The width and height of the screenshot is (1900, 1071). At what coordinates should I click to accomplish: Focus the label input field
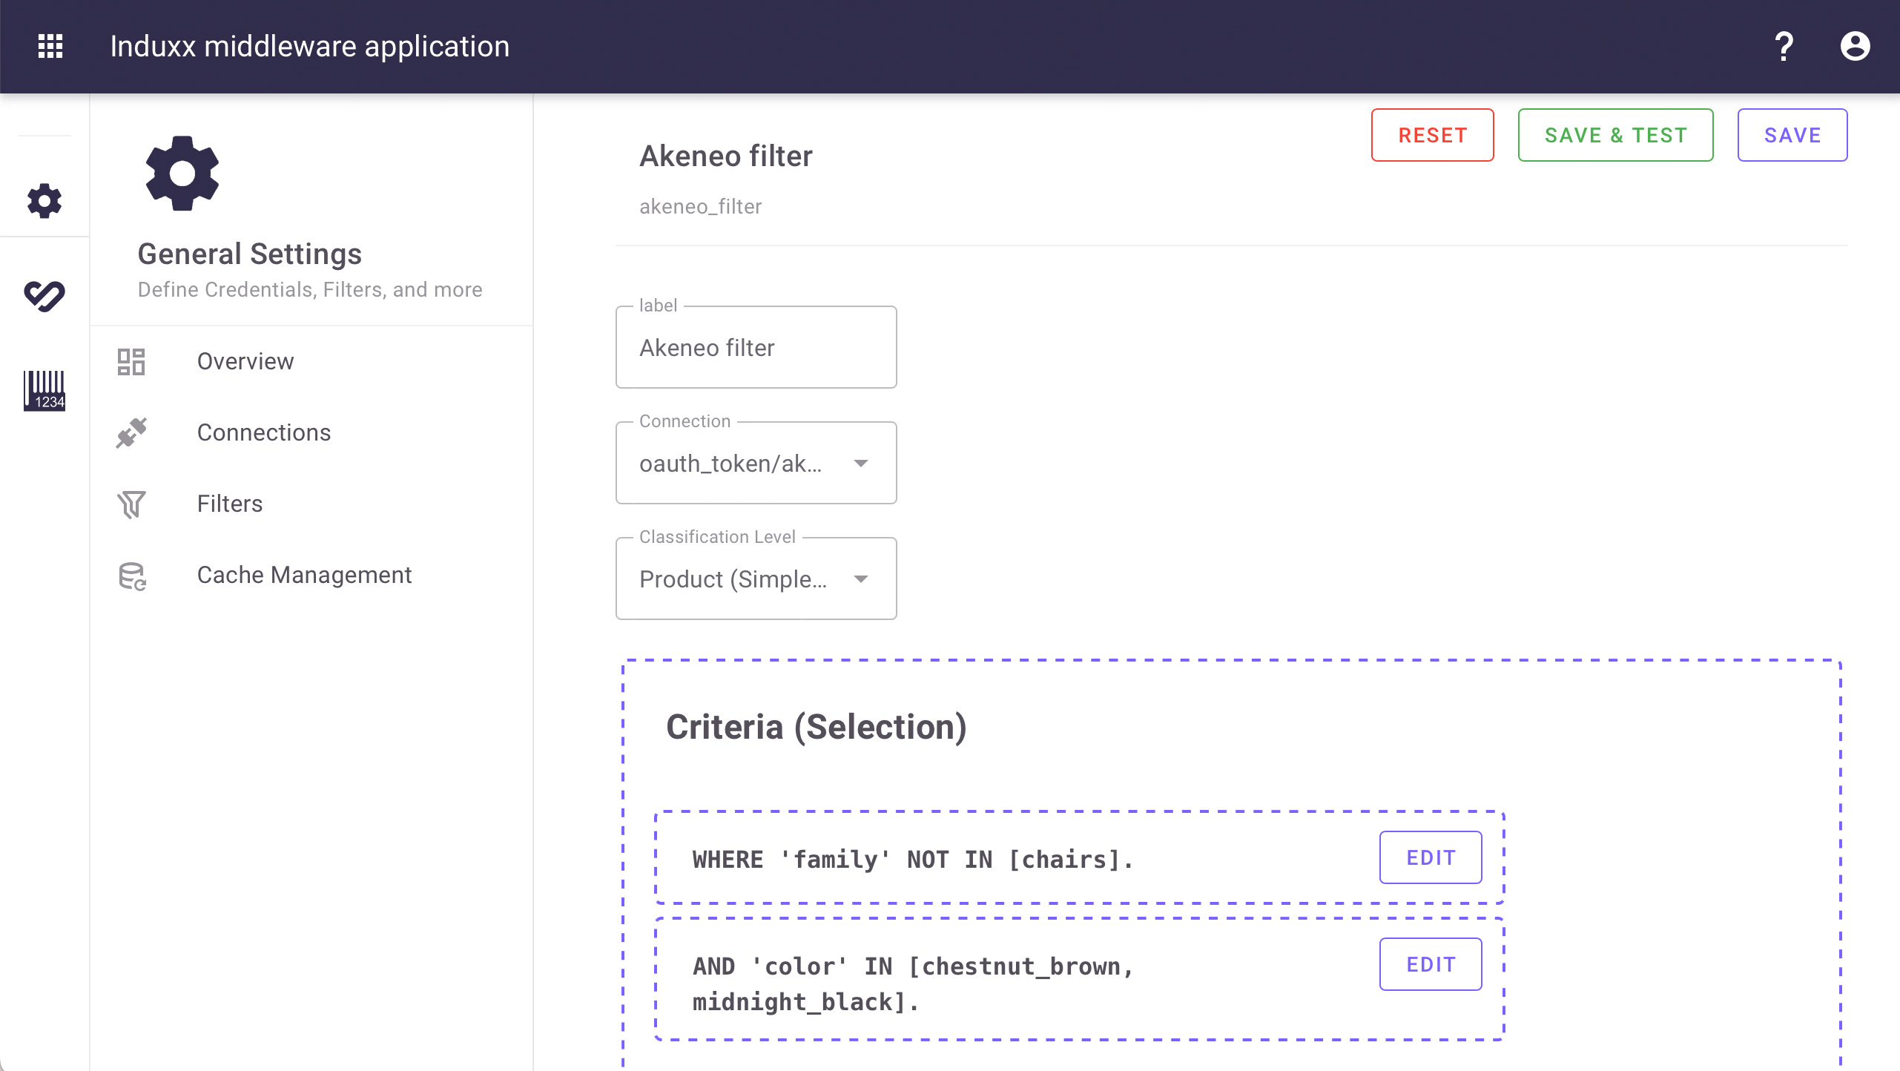pyautogui.click(x=756, y=347)
